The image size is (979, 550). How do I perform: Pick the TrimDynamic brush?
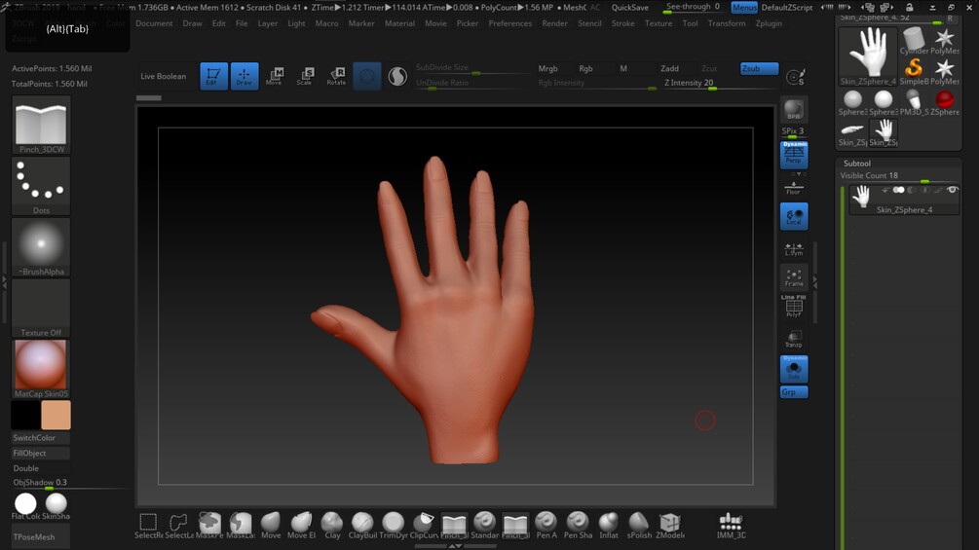tap(394, 526)
